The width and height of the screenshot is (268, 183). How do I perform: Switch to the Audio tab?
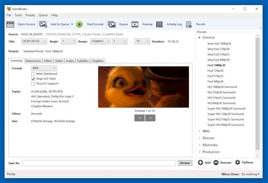(x=70, y=61)
